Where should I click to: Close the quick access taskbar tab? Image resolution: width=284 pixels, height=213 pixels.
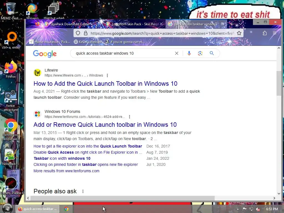coord(223,24)
